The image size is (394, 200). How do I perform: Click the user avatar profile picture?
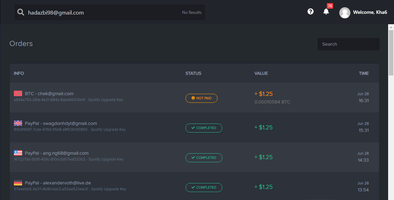[x=345, y=12]
